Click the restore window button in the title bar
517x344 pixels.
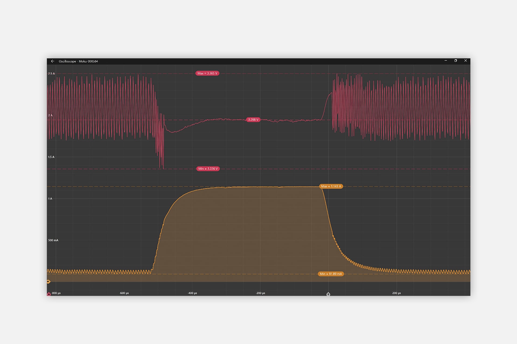tap(456, 61)
